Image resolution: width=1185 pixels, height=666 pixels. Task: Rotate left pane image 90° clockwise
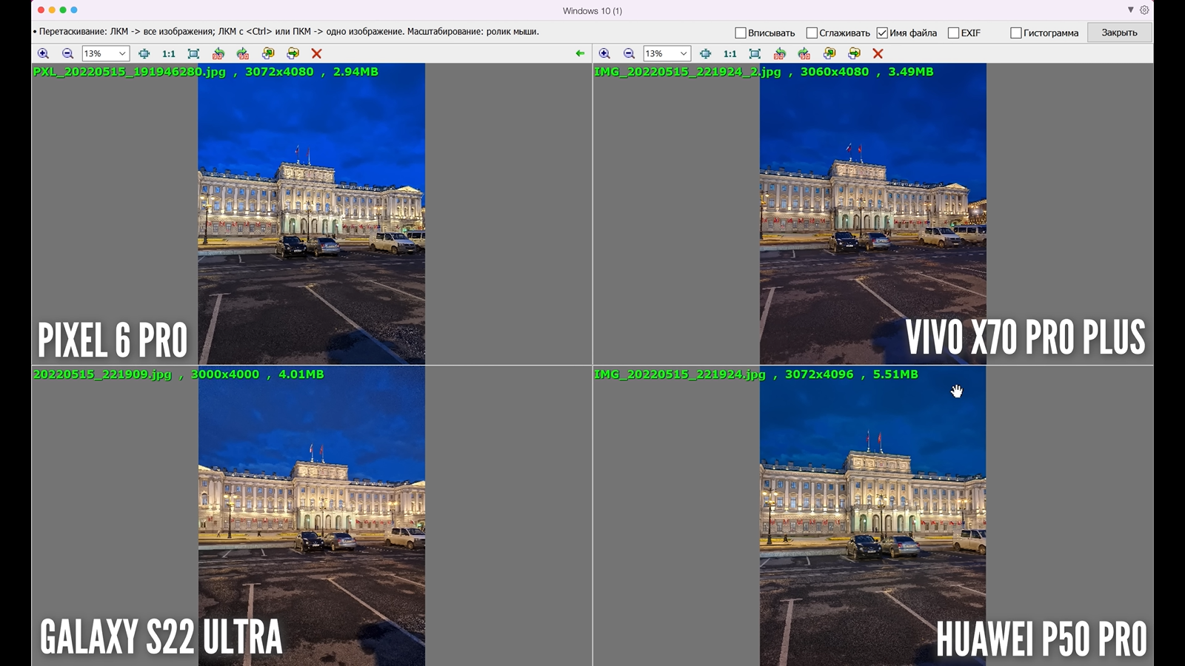[x=243, y=53]
